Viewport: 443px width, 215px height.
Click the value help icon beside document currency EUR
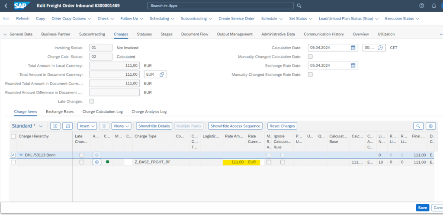click(161, 74)
